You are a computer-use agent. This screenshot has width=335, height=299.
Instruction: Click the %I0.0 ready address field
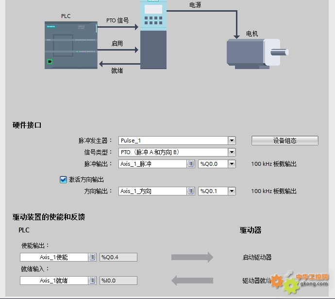[118, 281]
